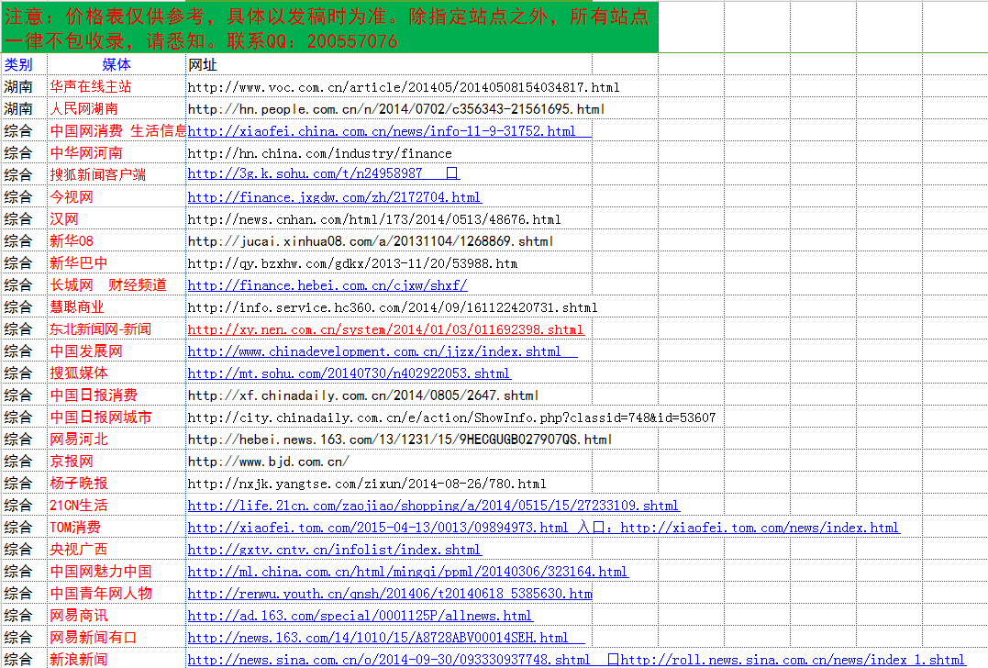
Task: Select the 京报网 cell
Action: [117, 462]
